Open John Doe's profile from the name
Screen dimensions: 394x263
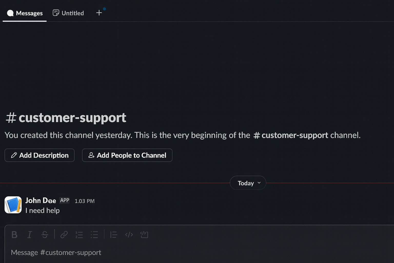coord(41,200)
